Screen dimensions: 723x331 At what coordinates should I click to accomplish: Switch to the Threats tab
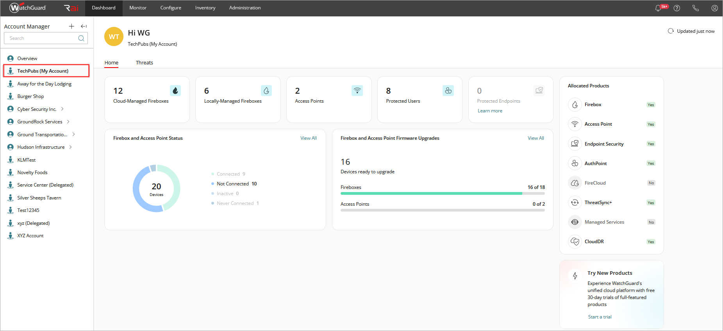click(145, 62)
